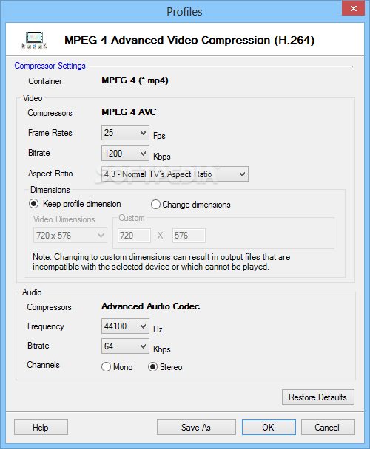The height and width of the screenshot is (449, 370).
Task: Click the note about custom dimensions
Action: point(161,261)
